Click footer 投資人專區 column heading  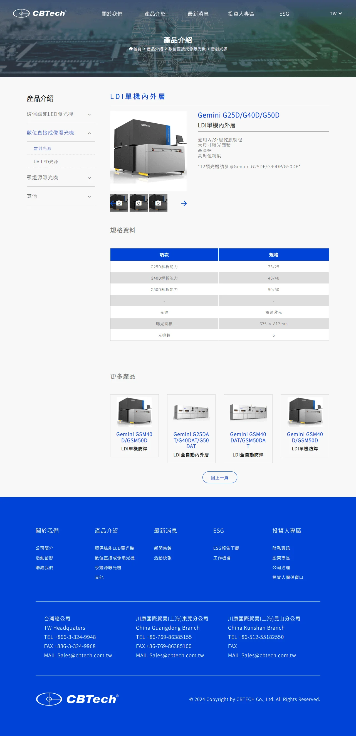287,530
